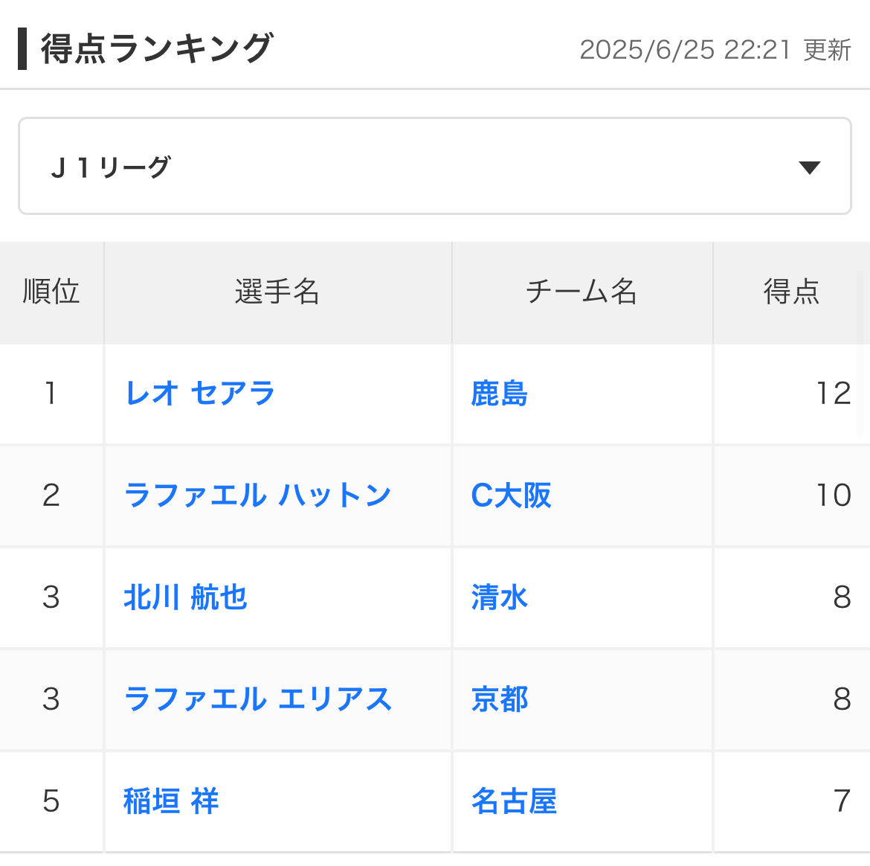Click the 選手名 column header
This screenshot has height=866, width=870.
[x=277, y=292]
